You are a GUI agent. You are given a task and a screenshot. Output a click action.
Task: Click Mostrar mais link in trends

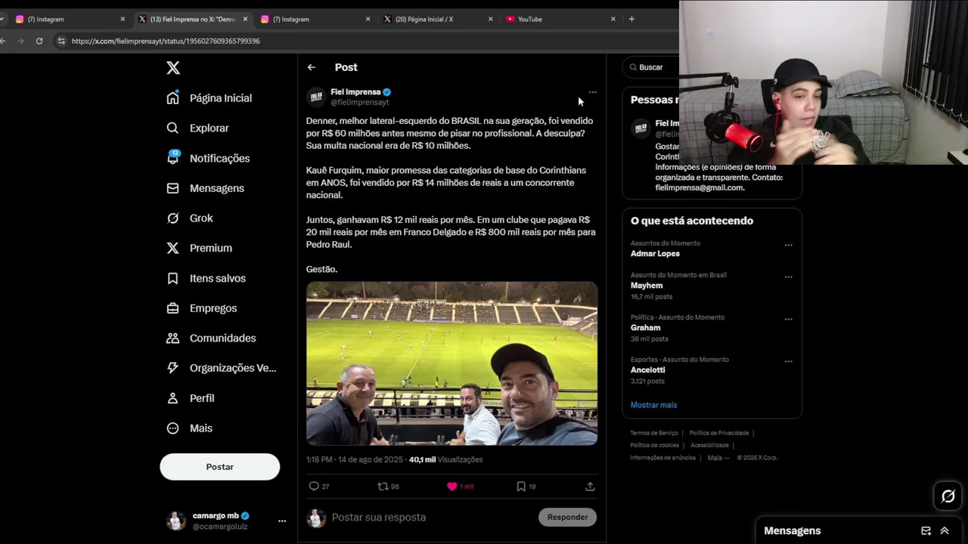[653, 405]
